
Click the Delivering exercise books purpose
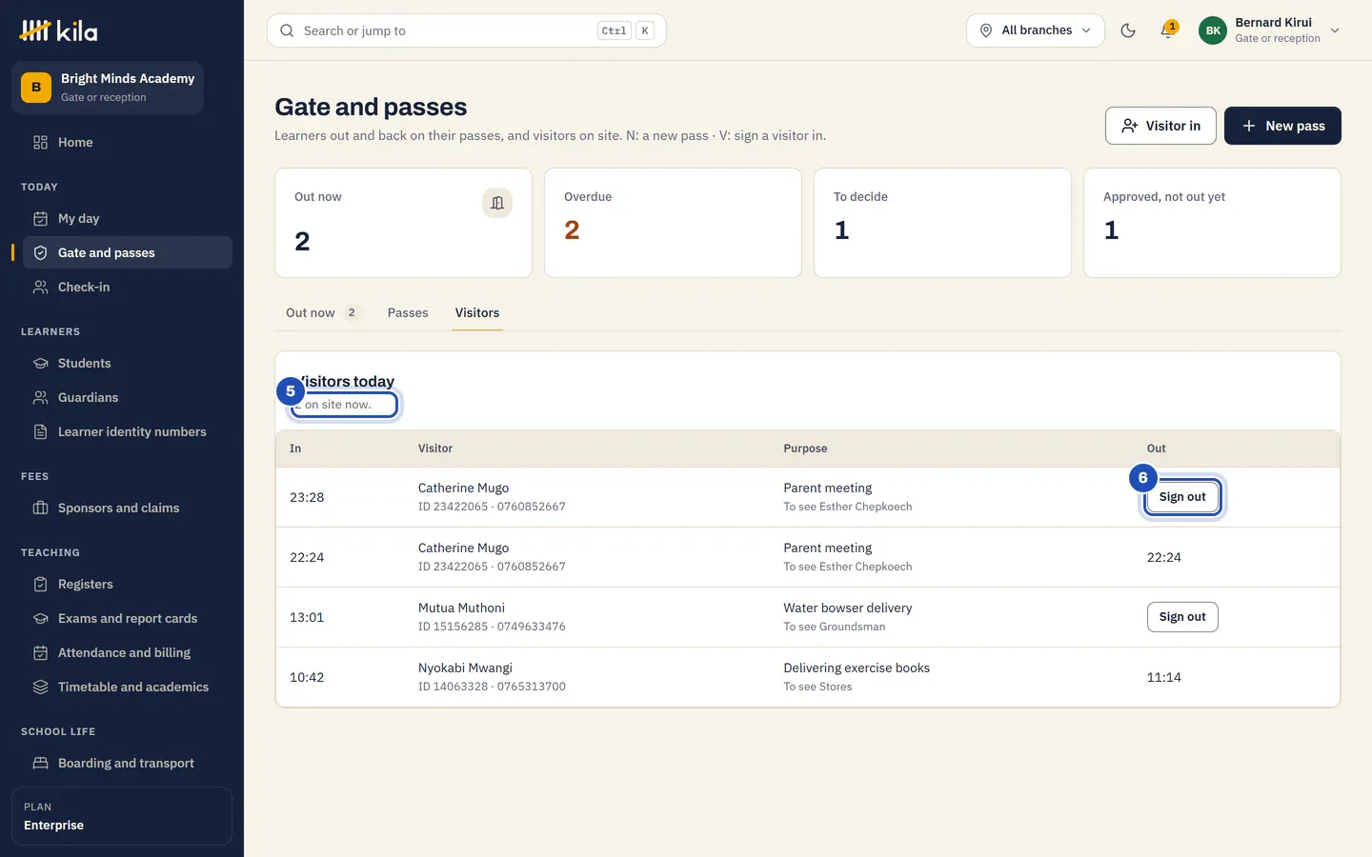[x=857, y=668]
